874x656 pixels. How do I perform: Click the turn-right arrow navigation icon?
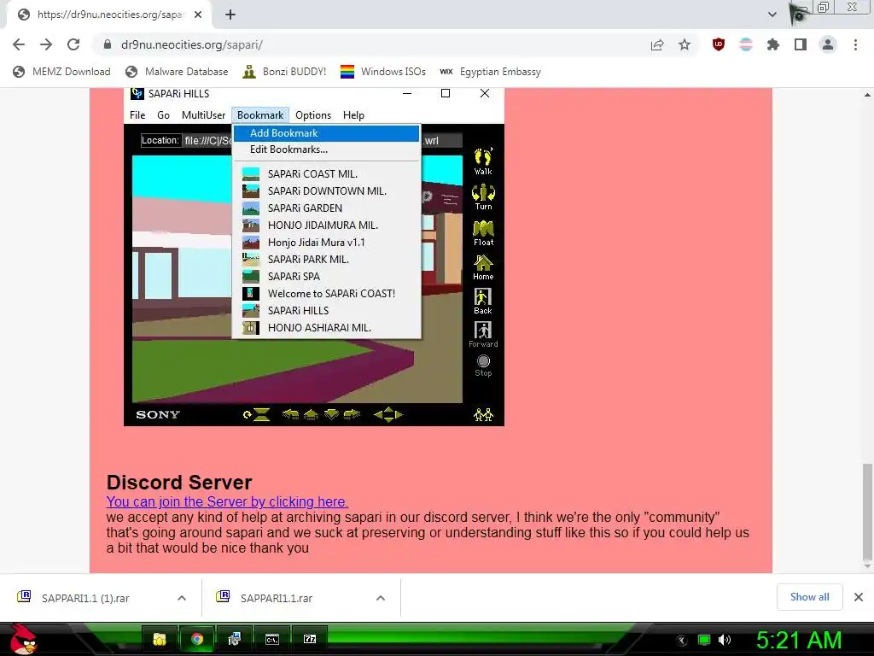point(353,414)
